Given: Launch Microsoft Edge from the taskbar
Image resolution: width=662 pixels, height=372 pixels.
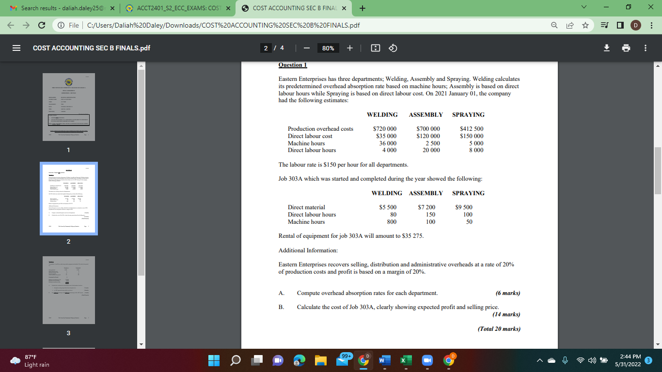Looking at the screenshot, I should [x=299, y=361].
